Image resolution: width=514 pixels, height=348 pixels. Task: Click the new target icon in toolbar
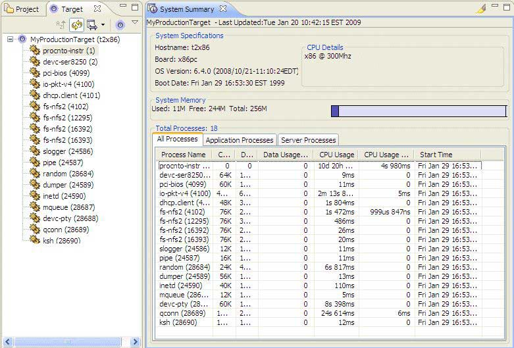click(120, 25)
